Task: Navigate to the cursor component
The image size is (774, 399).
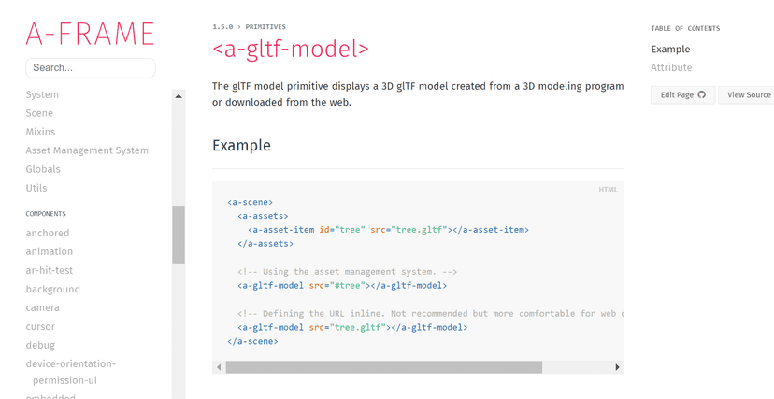Action: pos(40,326)
